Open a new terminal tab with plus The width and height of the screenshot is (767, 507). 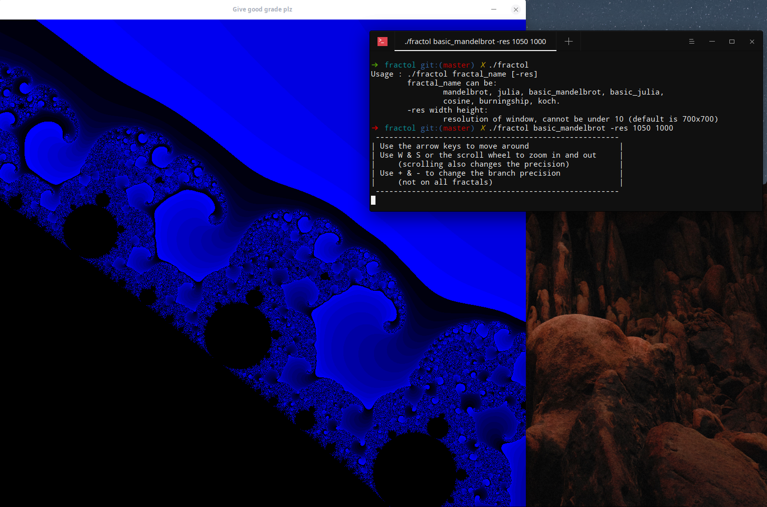(x=568, y=42)
